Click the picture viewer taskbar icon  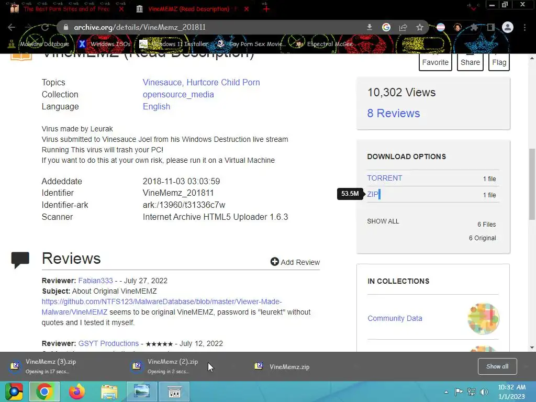pos(141,392)
